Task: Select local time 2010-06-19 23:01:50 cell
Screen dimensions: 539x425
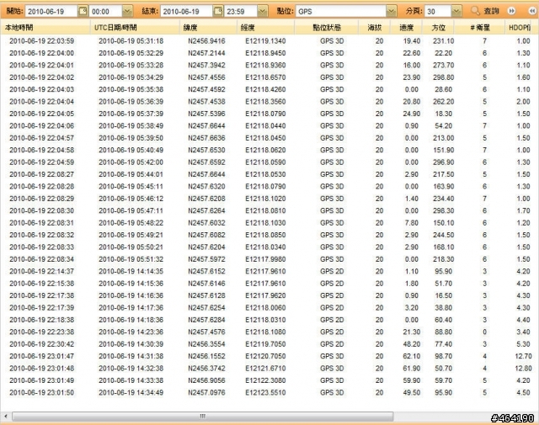Action: (x=41, y=392)
